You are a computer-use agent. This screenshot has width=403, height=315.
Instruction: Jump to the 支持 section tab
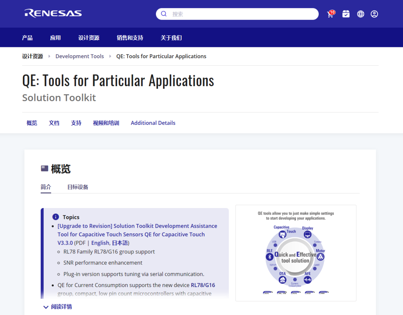[x=76, y=123]
